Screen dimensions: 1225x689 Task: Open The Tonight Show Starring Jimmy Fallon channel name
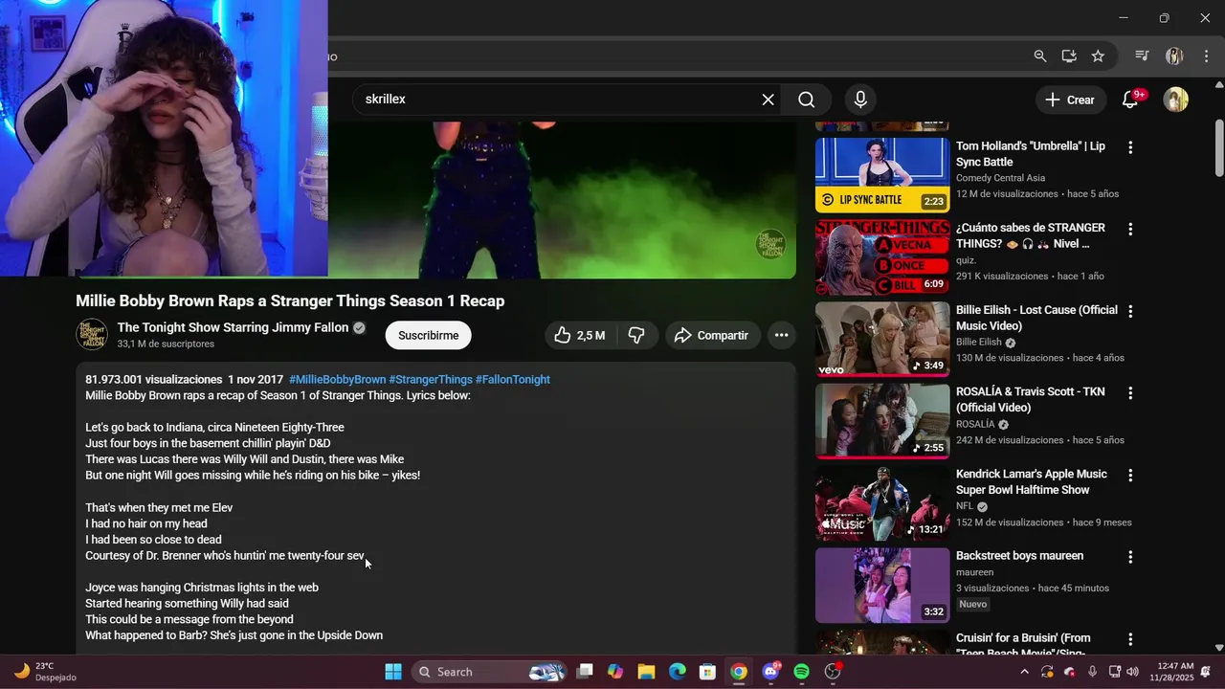point(234,327)
